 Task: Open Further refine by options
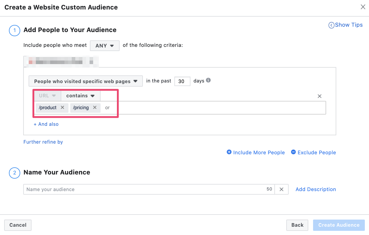tap(43, 142)
